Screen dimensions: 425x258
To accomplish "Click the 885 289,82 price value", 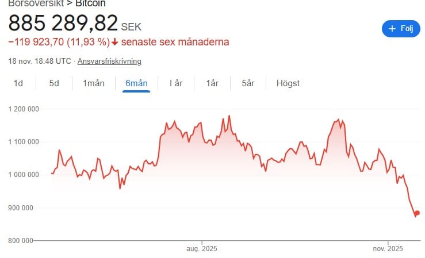I will [x=63, y=23].
